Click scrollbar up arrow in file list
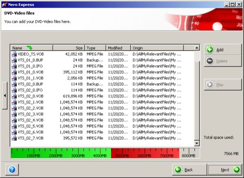244x178 pixels. click(197, 48)
